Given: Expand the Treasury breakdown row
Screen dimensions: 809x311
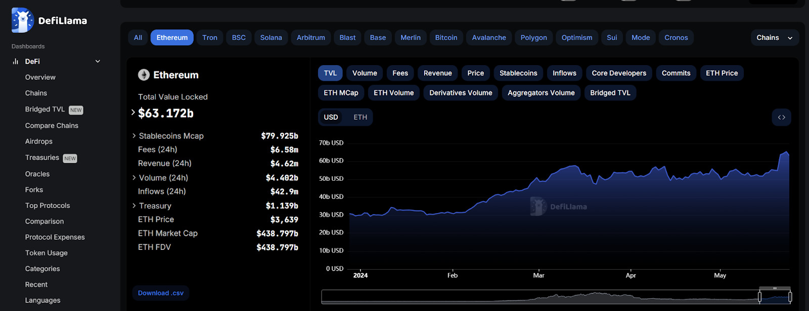Looking at the screenshot, I should point(215,206).
